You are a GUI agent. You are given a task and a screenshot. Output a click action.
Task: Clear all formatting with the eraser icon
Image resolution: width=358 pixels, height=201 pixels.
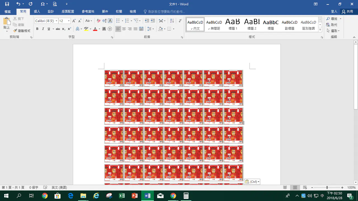[x=98, y=21]
